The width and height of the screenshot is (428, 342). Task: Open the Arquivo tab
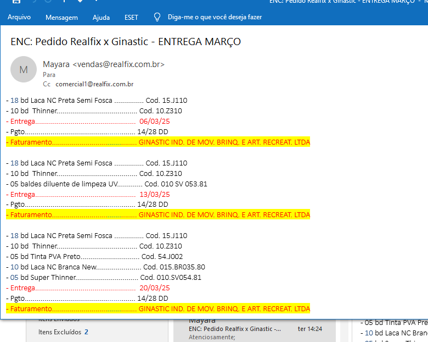19,17
